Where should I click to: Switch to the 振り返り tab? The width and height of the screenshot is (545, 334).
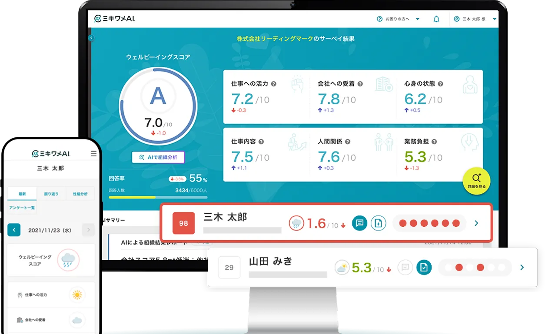coord(51,194)
